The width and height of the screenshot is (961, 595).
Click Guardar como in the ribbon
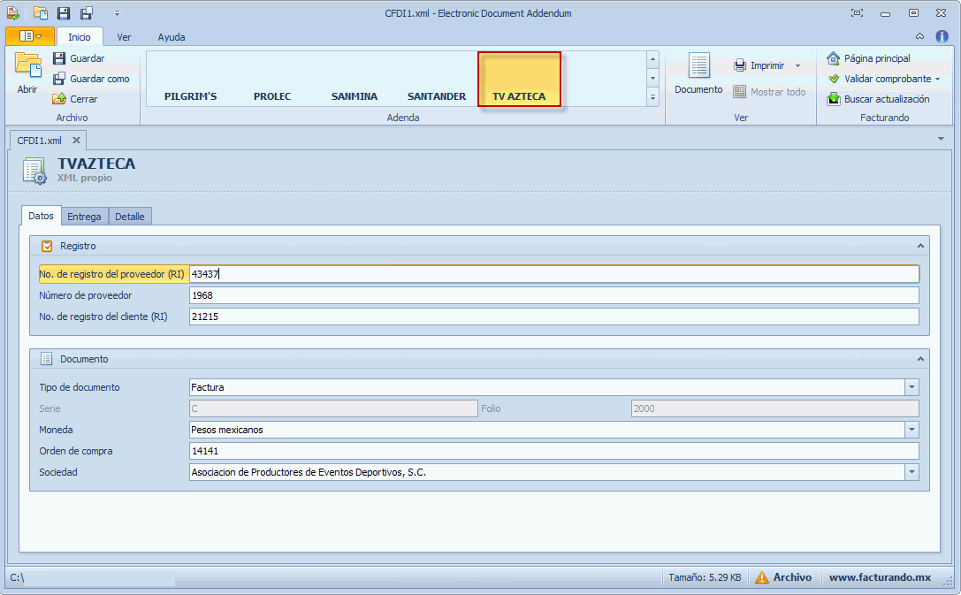pyautogui.click(x=91, y=79)
